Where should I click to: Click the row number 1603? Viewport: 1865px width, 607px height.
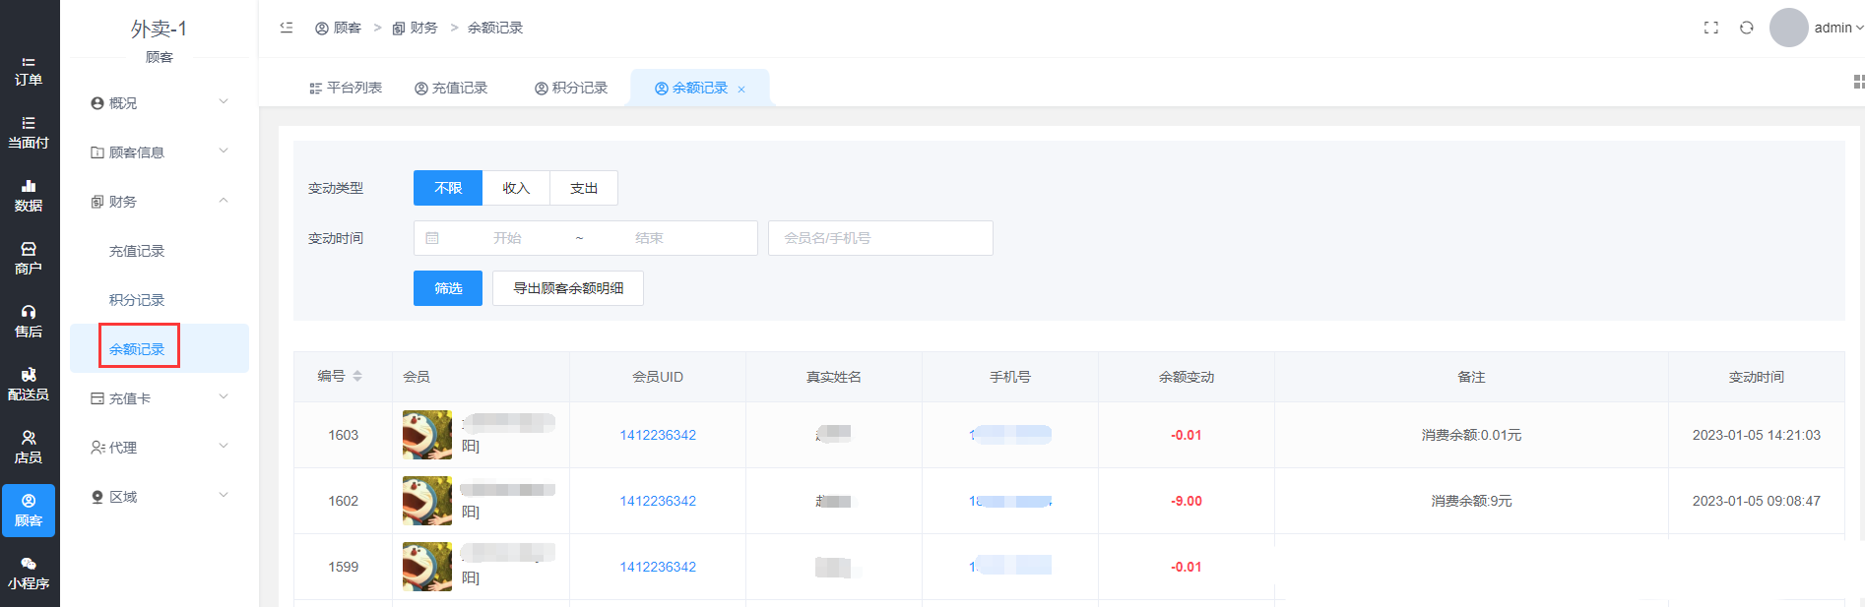click(x=344, y=435)
